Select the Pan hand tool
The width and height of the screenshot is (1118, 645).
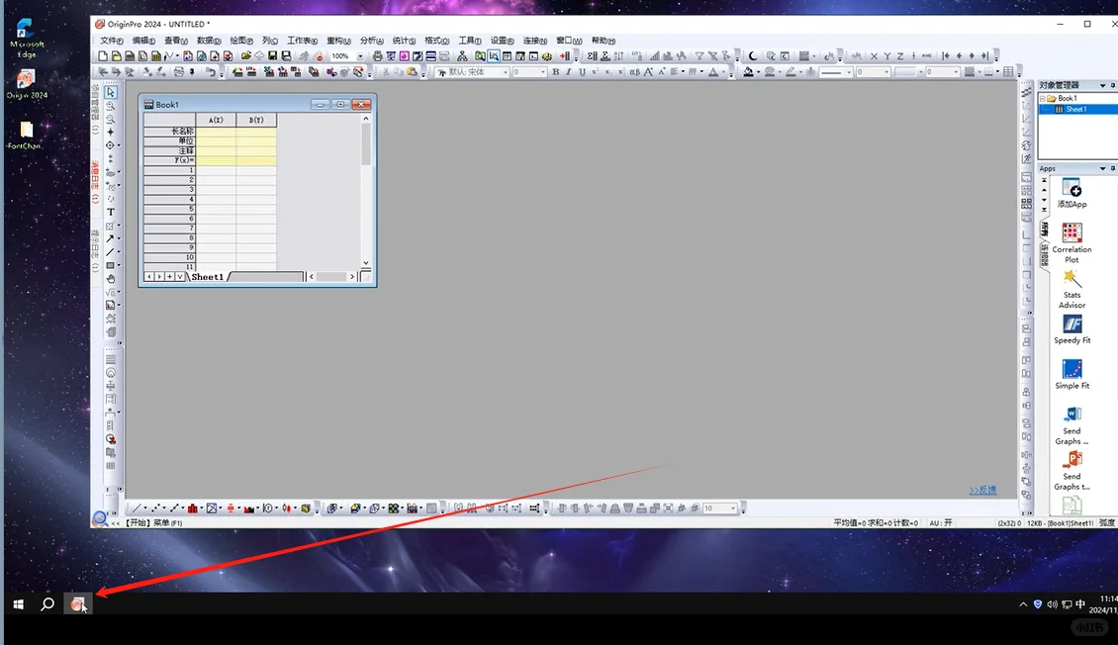pyautogui.click(x=111, y=279)
